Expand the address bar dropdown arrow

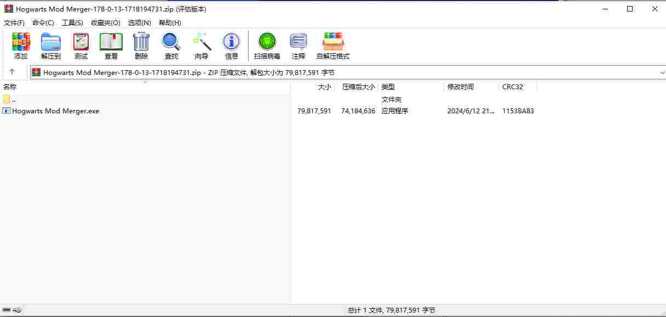click(x=662, y=72)
